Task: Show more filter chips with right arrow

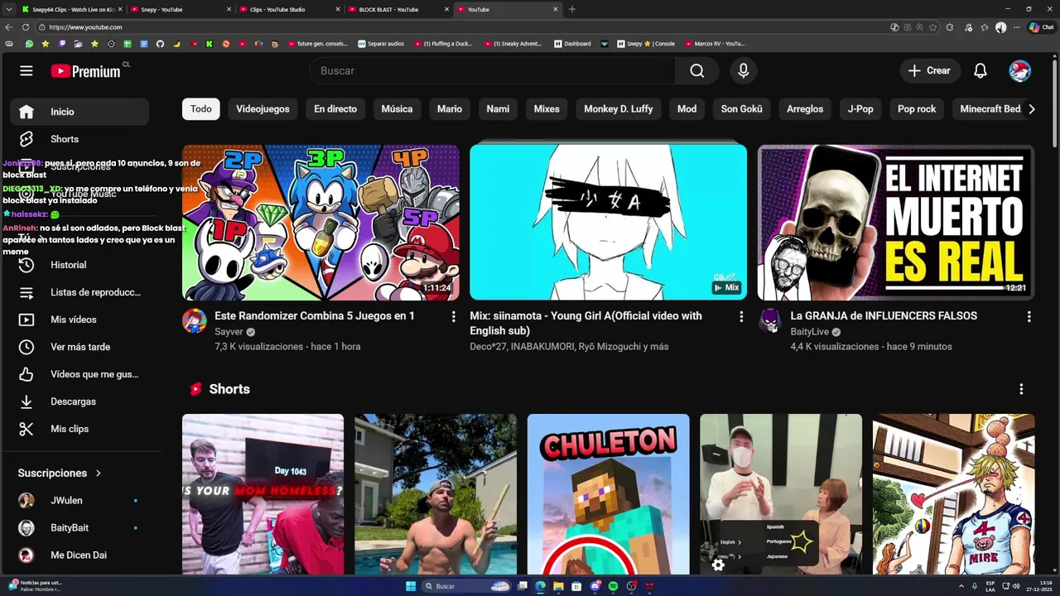Action: [x=1031, y=109]
